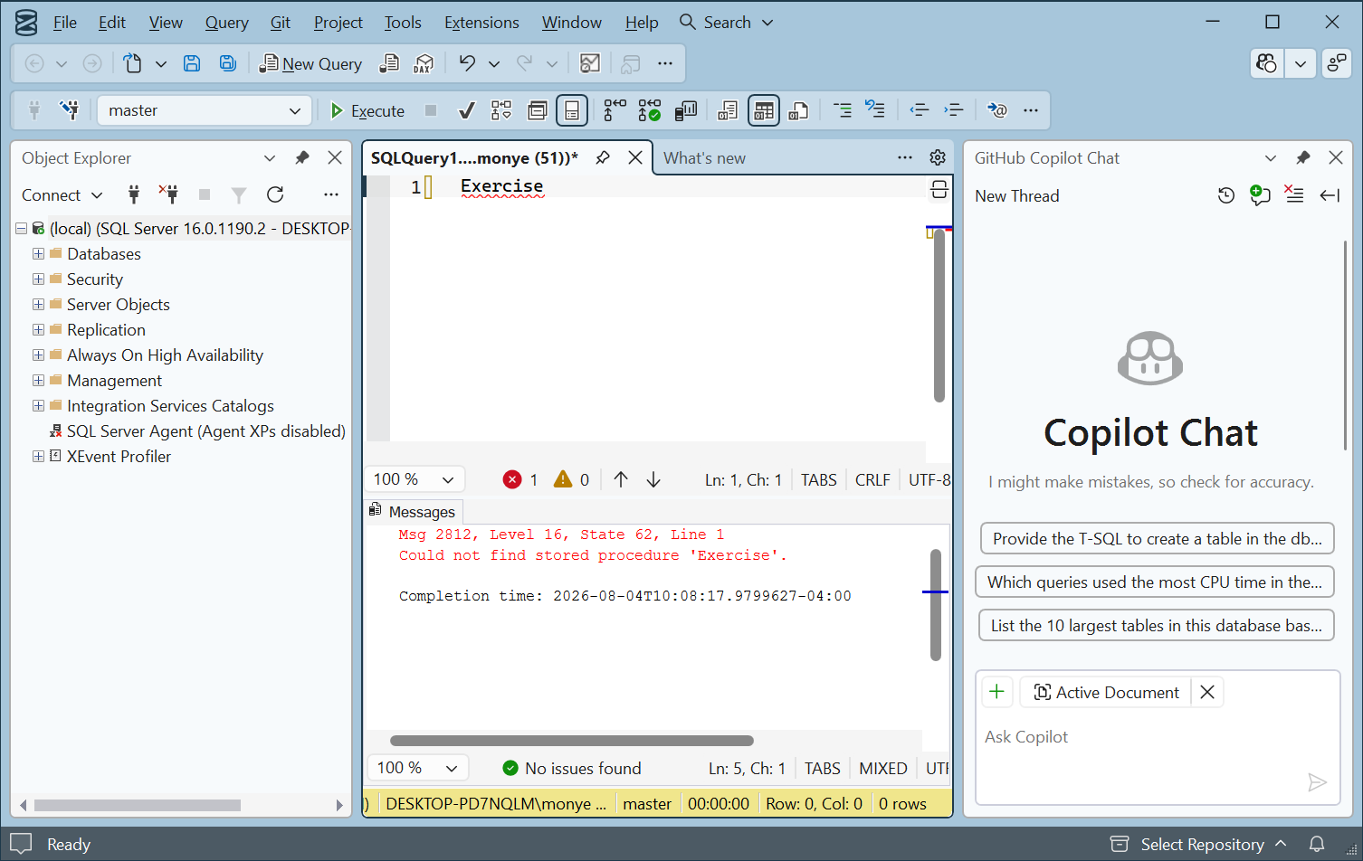The height and width of the screenshot is (861, 1363).
Task: Click 'Which queries used the most CPU' suggestion
Action: [1155, 582]
